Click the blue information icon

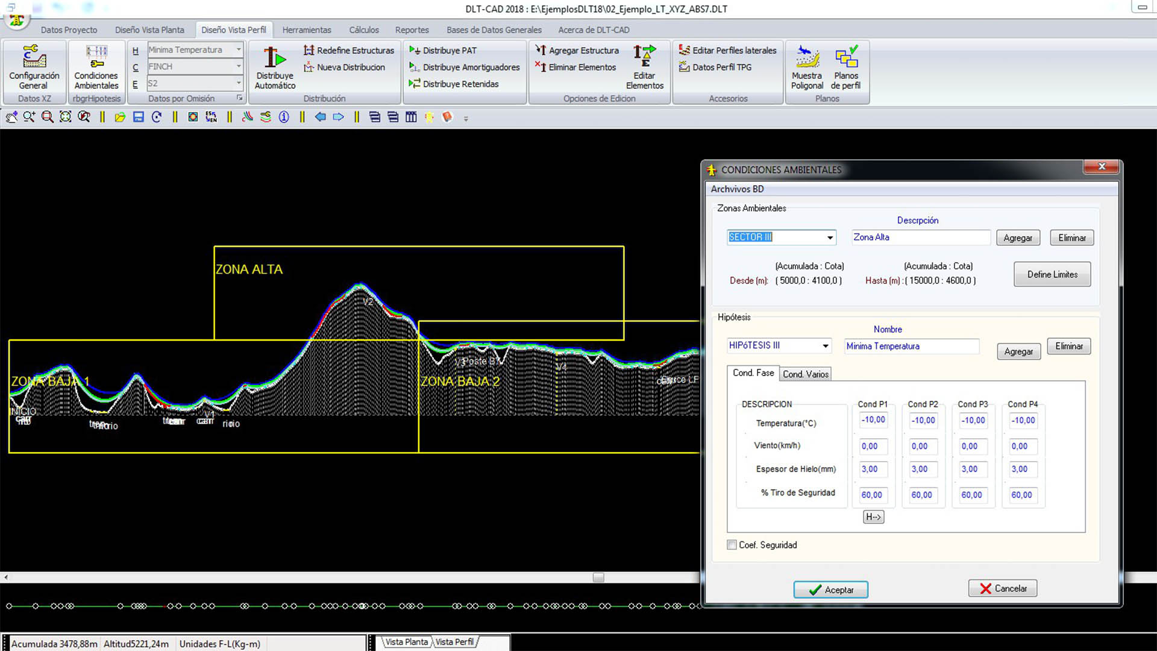[284, 117]
